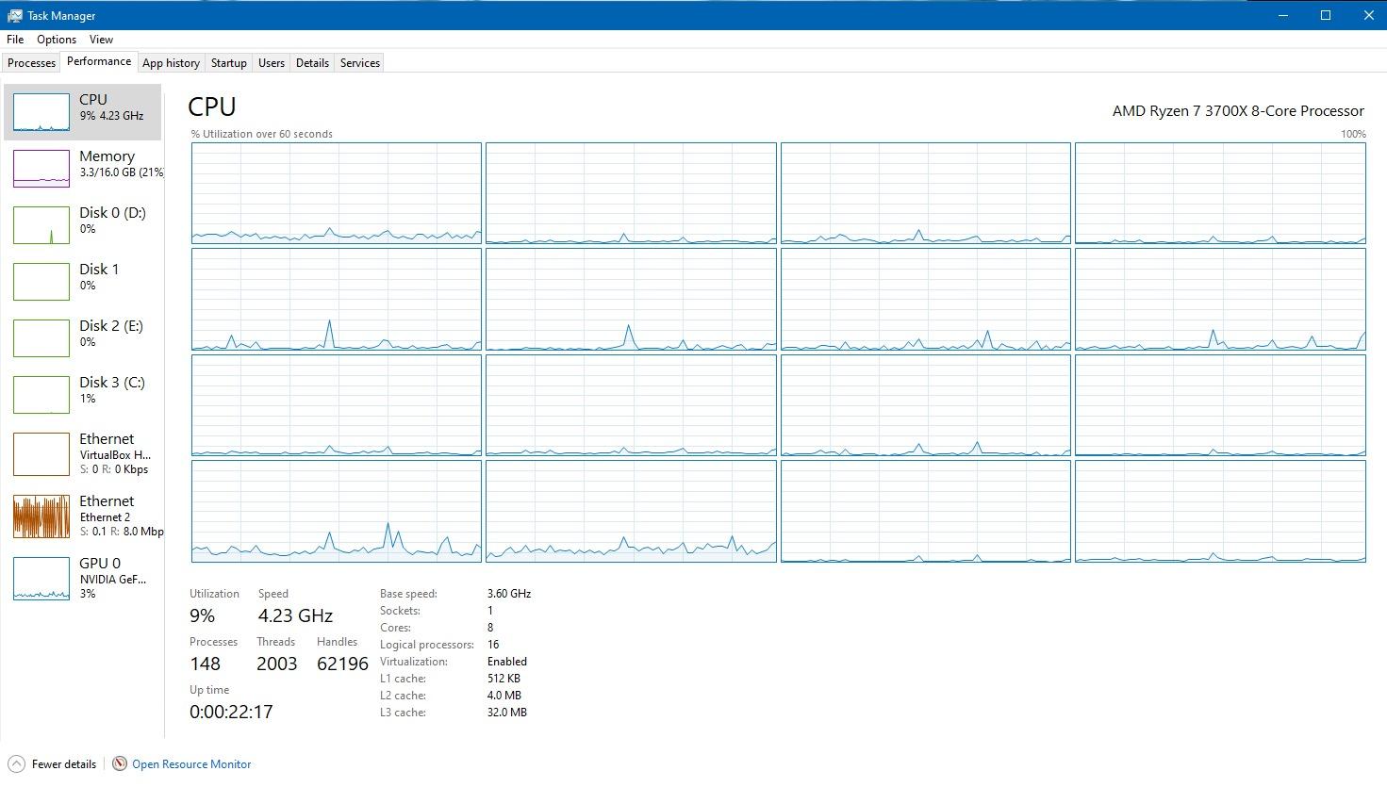Image resolution: width=1387 pixels, height=787 pixels.
Task: Switch to the Startup tab
Action: coord(228,63)
